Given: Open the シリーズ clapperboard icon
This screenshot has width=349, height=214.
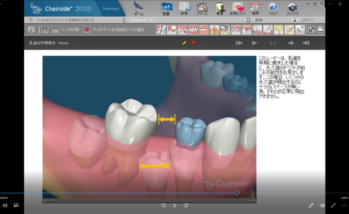Looking at the screenshot, I should point(202,9).
